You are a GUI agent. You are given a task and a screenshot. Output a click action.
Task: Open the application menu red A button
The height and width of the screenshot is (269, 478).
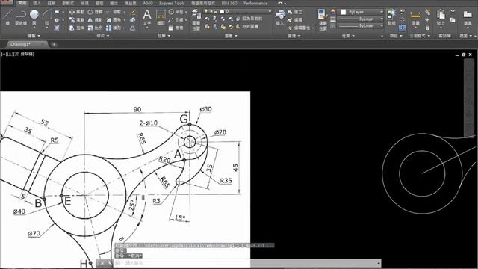pyautogui.click(x=7, y=3)
